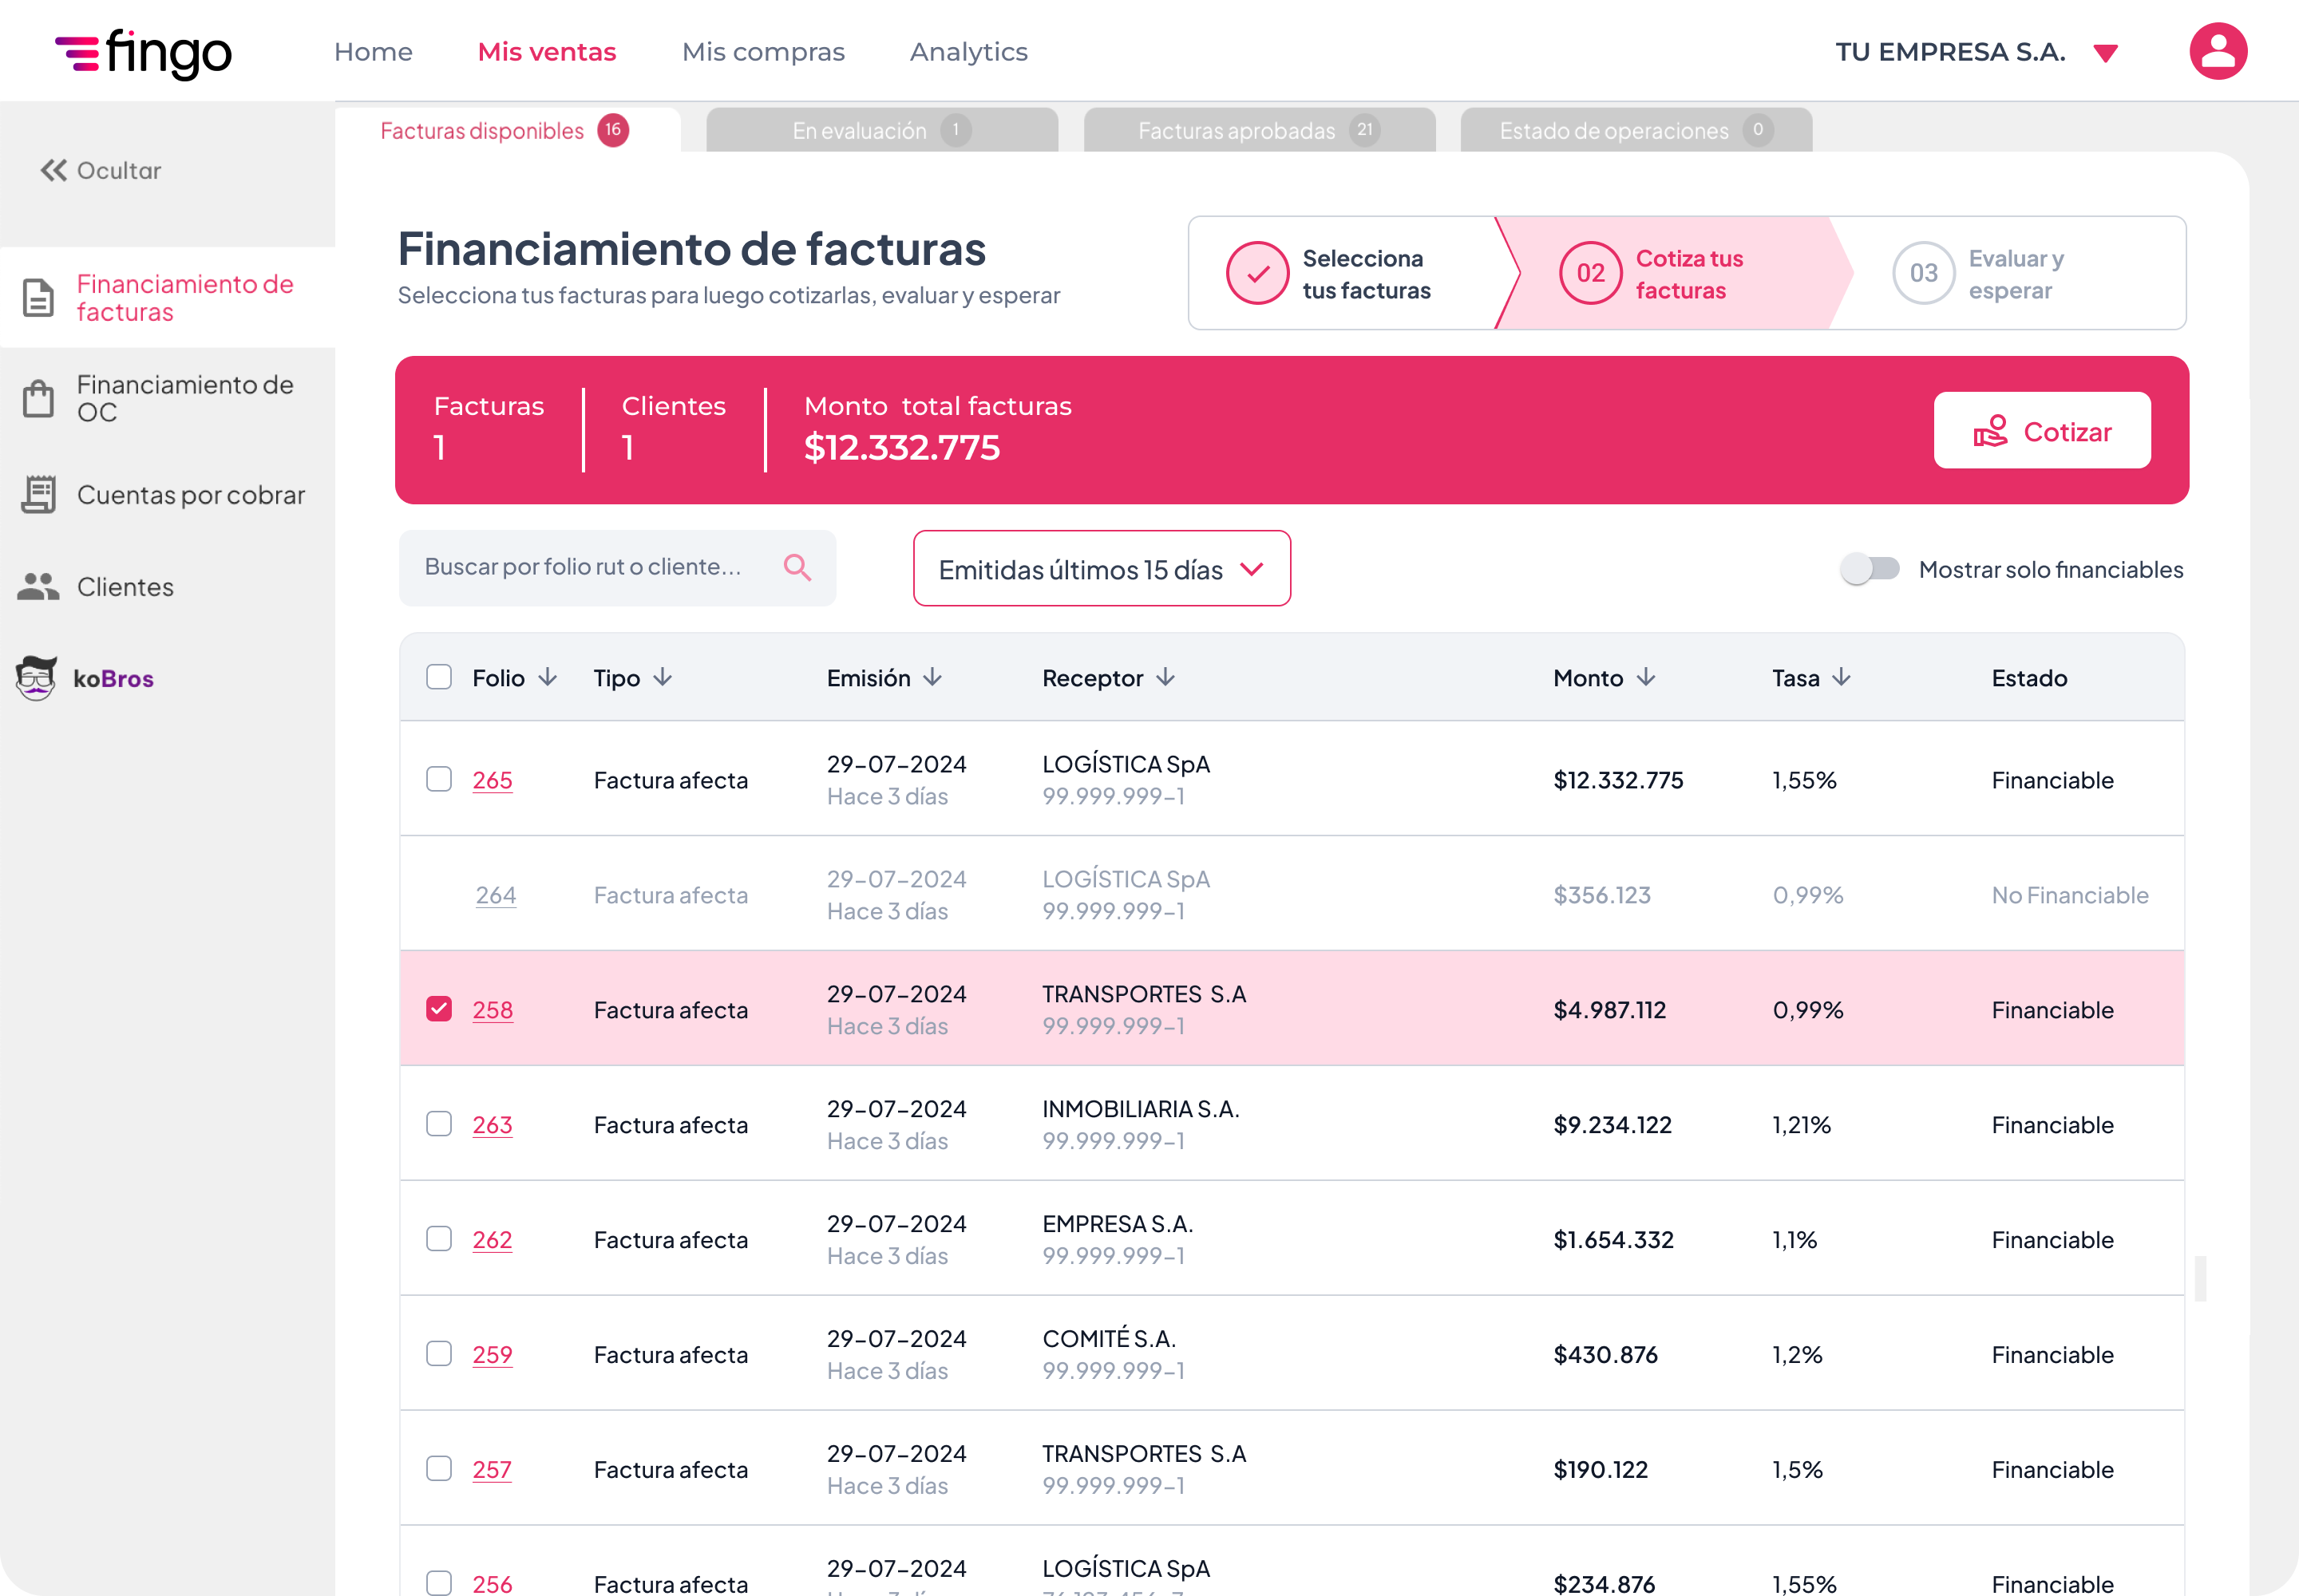
Task: Click the search magnifier icon
Action: pyautogui.click(x=797, y=567)
